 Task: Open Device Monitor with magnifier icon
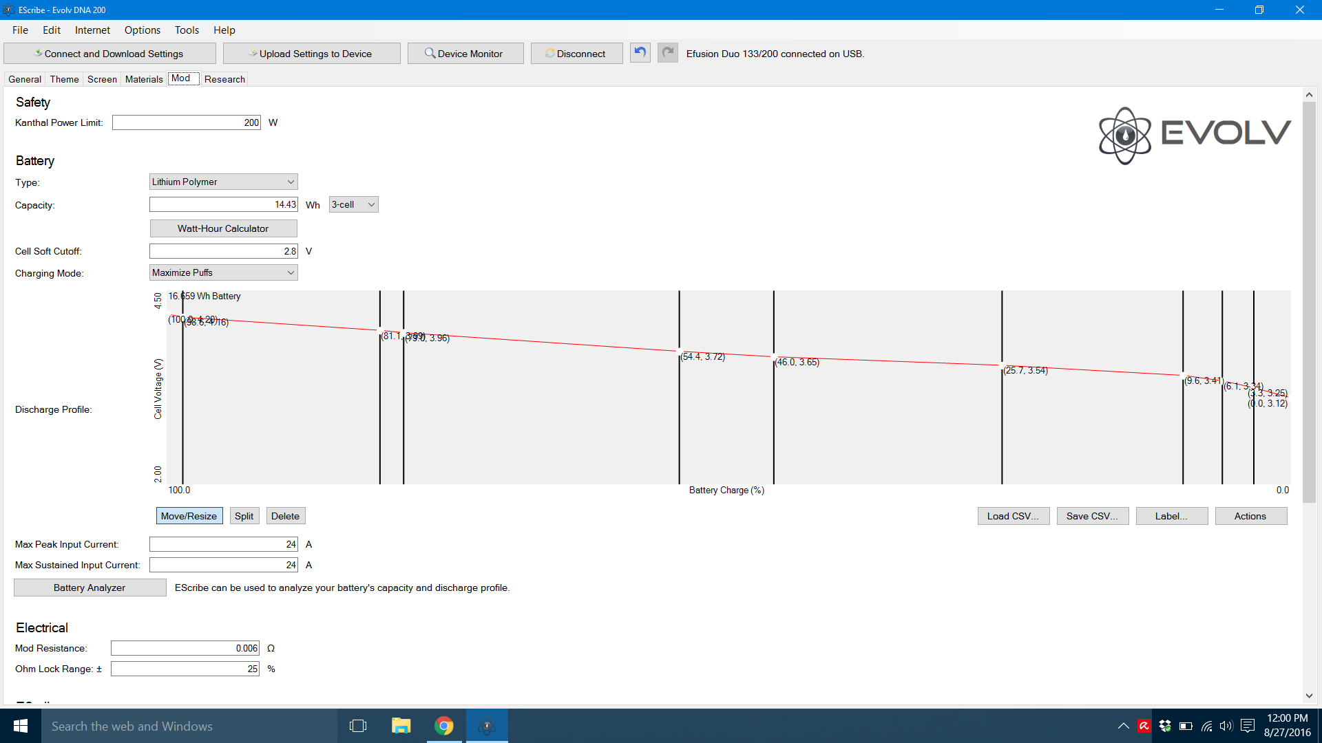coord(465,54)
